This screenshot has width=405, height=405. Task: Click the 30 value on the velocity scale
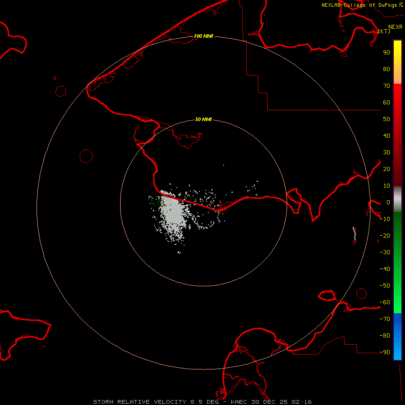[387, 153]
